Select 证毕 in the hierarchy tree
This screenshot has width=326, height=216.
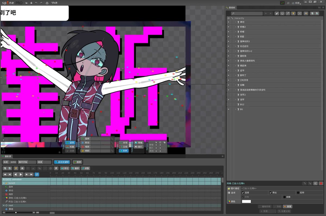pyautogui.click(x=242, y=71)
